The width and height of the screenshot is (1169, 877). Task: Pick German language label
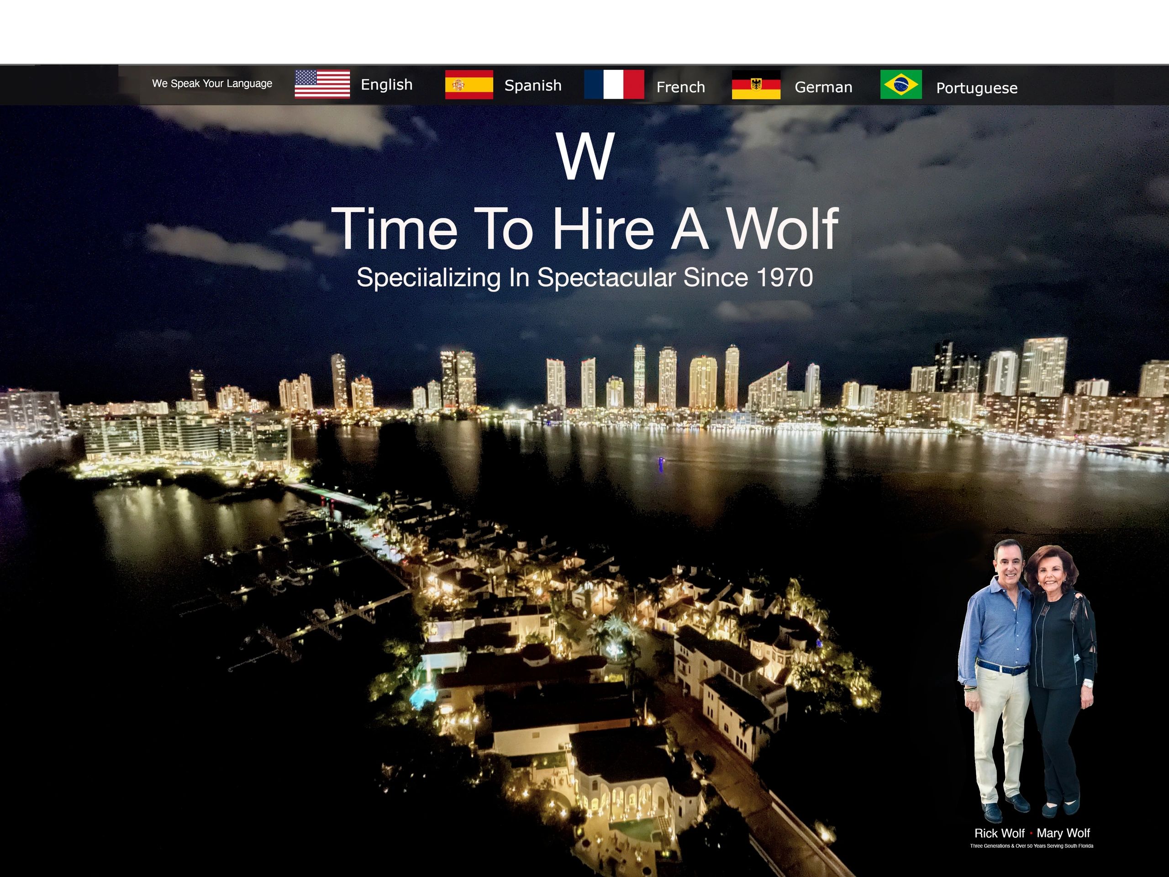pos(823,87)
